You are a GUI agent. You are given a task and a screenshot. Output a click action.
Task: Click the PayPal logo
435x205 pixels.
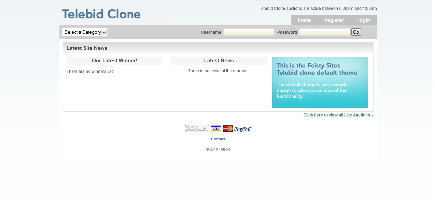[x=243, y=129]
